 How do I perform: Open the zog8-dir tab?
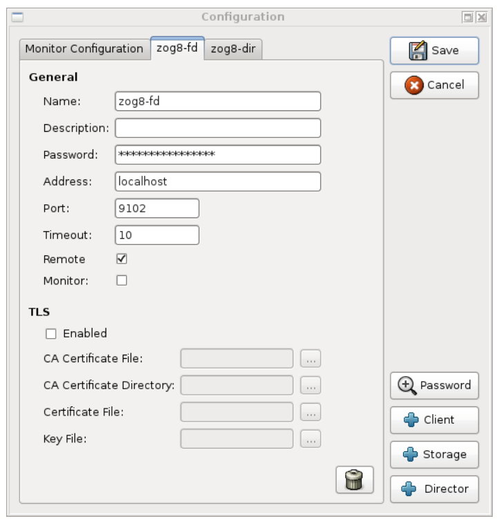tap(233, 49)
